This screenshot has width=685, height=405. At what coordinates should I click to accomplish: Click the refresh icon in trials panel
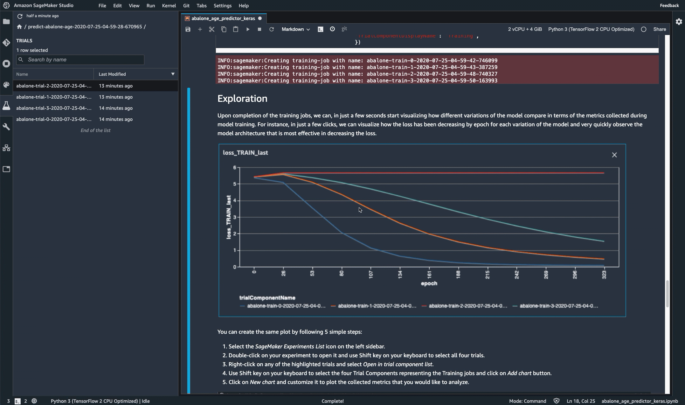(x=20, y=16)
